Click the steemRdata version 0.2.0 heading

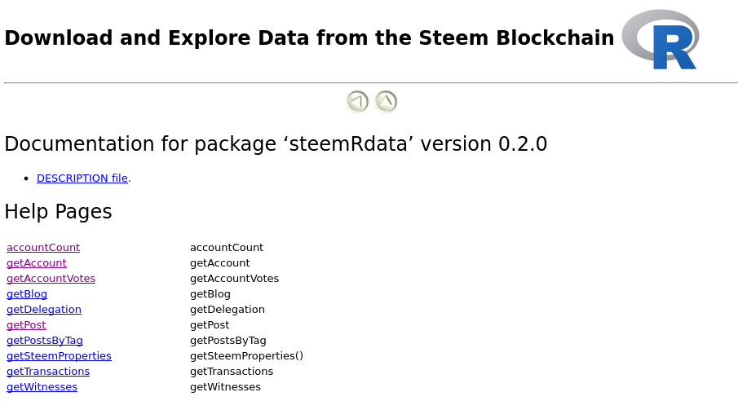coord(276,144)
